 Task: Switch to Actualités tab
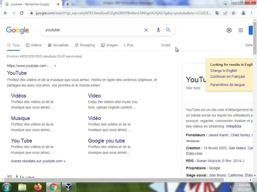pos(58,45)
